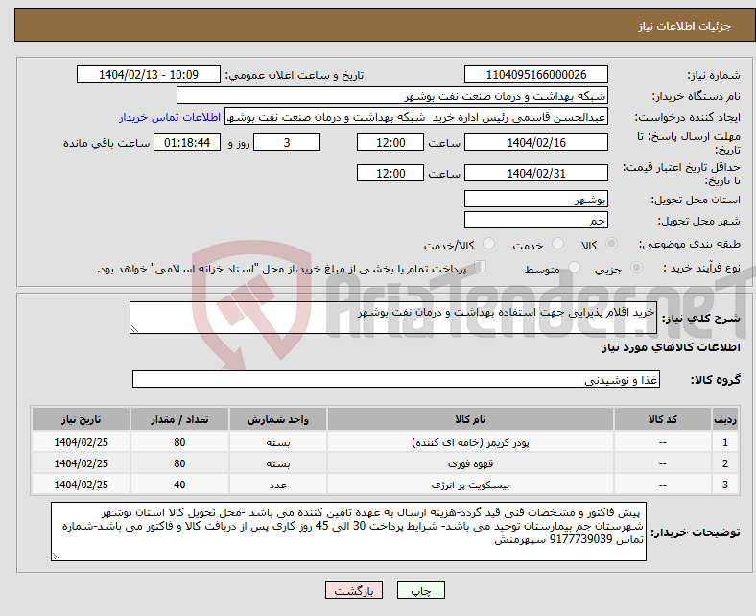Click the resize handle of the buyer notes area

pyautogui.click(x=56, y=557)
